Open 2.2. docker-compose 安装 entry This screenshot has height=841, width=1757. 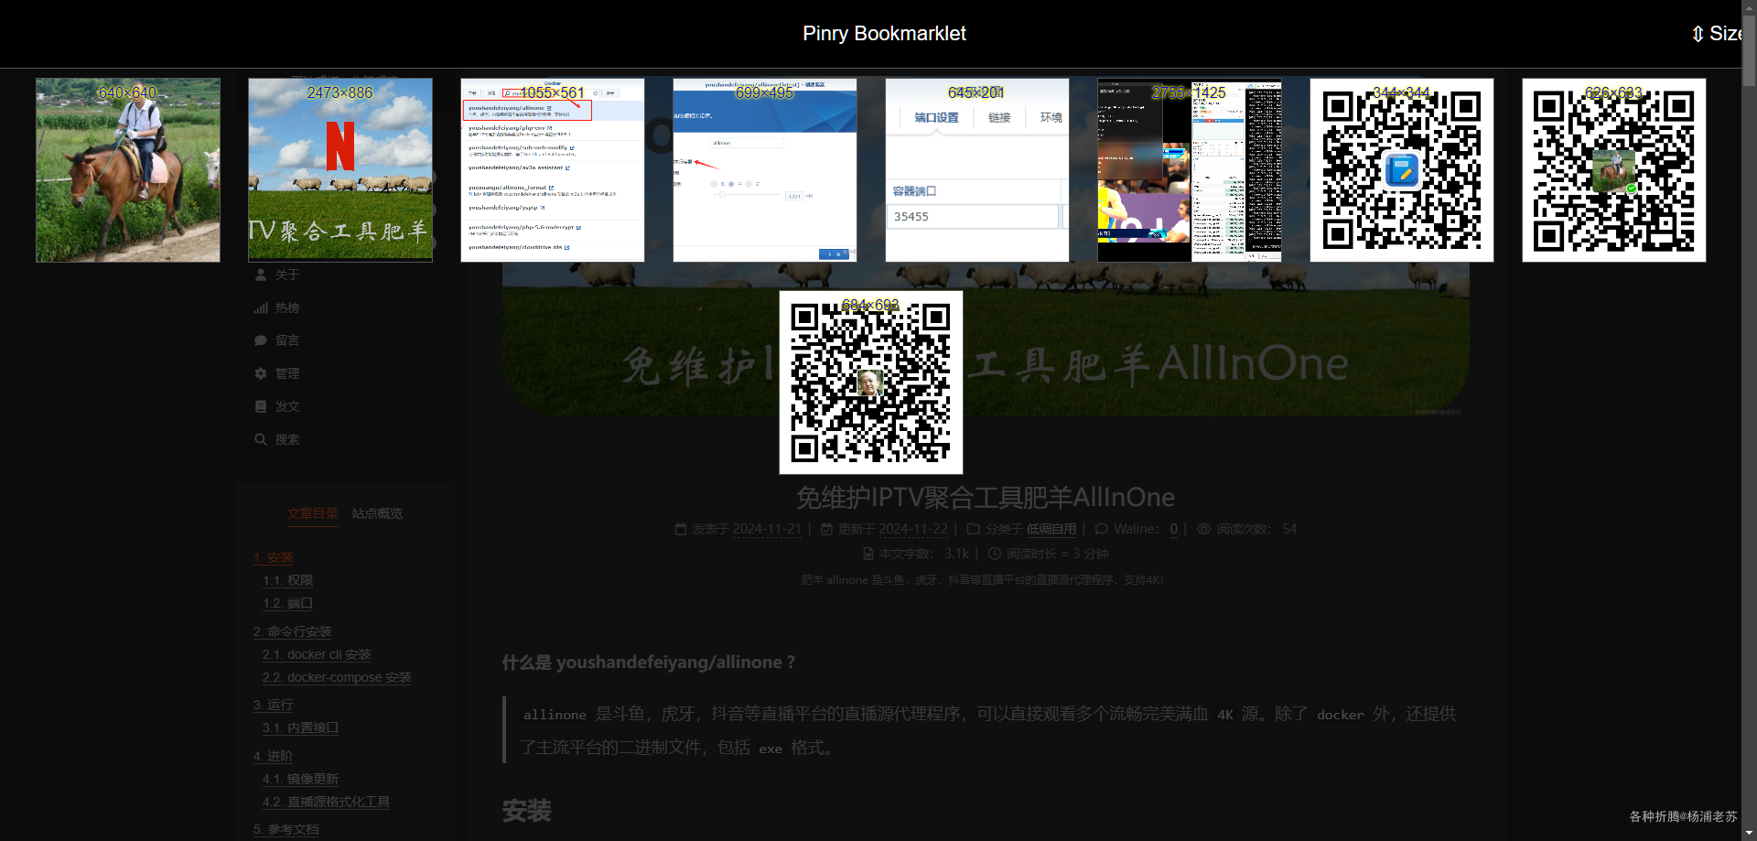pyautogui.click(x=337, y=677)
